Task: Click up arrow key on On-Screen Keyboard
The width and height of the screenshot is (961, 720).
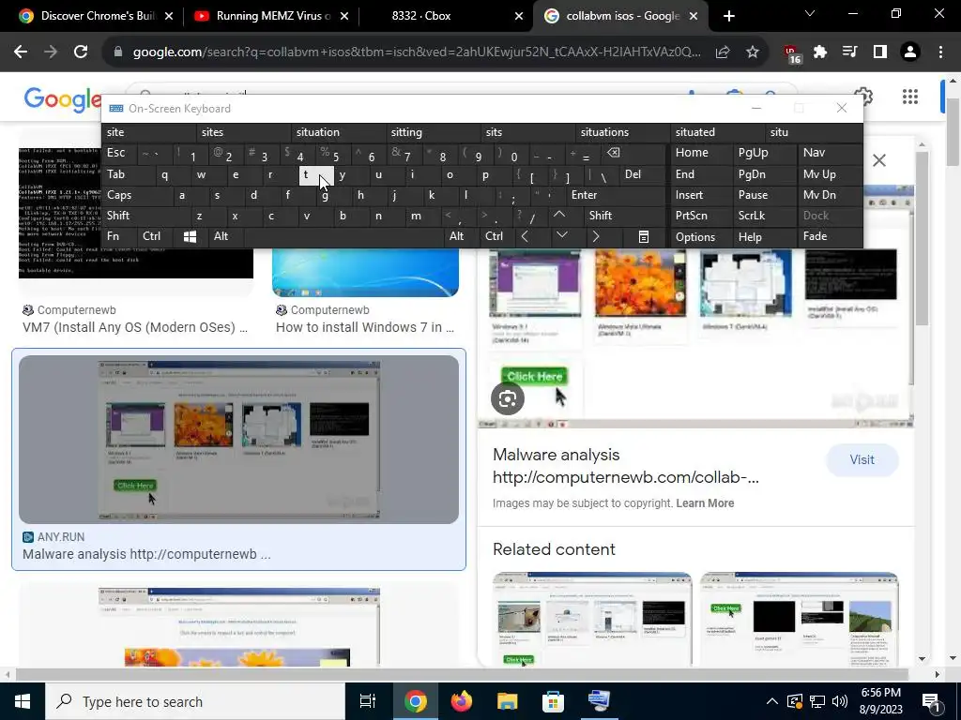Action: [559, 215]
